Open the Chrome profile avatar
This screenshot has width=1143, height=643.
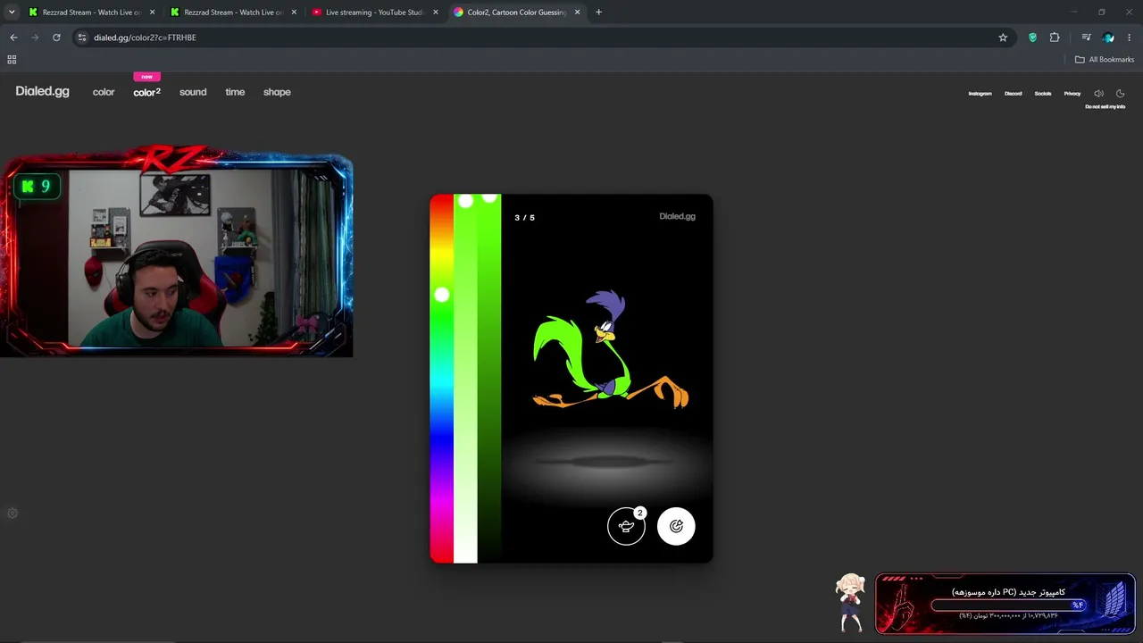tap(1108, 38)
